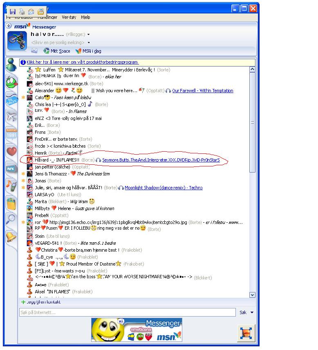The height and width of the screenshot is (350, 318).
Task: Click the send image by e-mail icon
Action: [31, 11]
